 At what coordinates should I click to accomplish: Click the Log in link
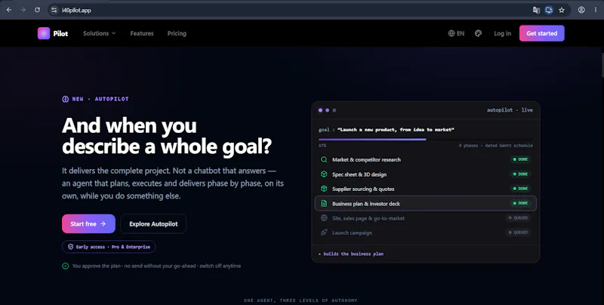pos(502,33)
